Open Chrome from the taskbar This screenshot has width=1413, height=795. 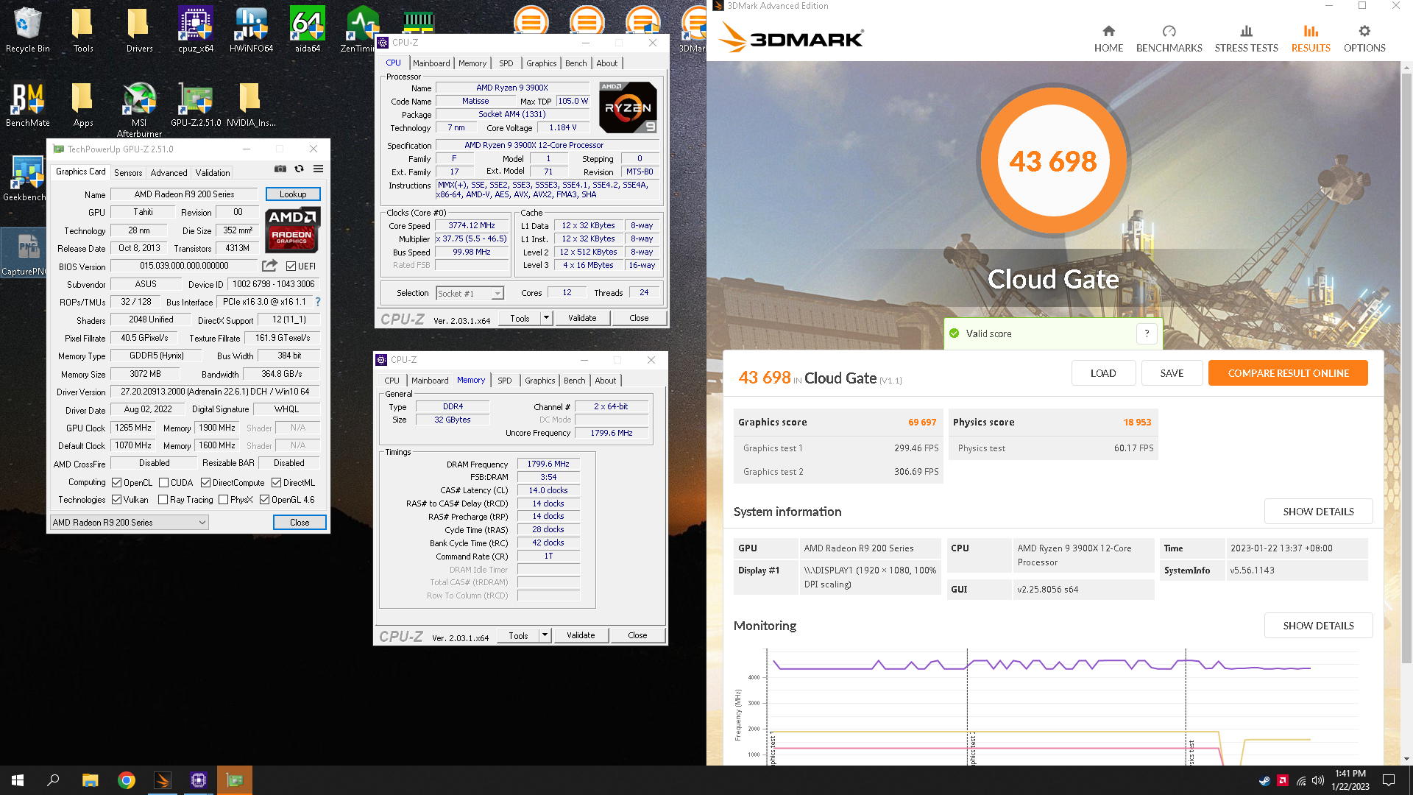[x=127, y=780]
